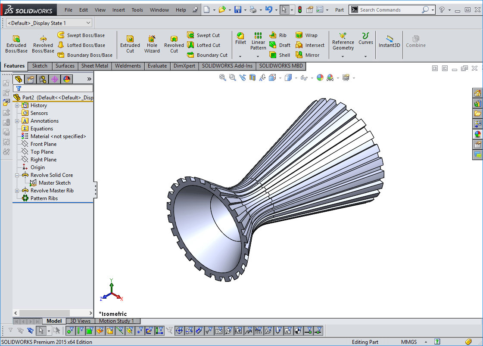The height and width of the screenshot is (346, 483).
Task: Toggle Section View in the heads-up toolbar
Action: pos(252,77)
